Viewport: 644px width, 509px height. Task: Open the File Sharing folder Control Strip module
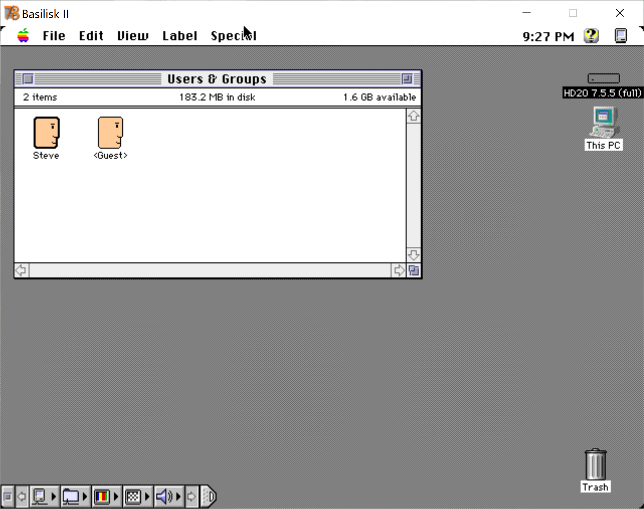pyautogui.click(x=75, y=497)
